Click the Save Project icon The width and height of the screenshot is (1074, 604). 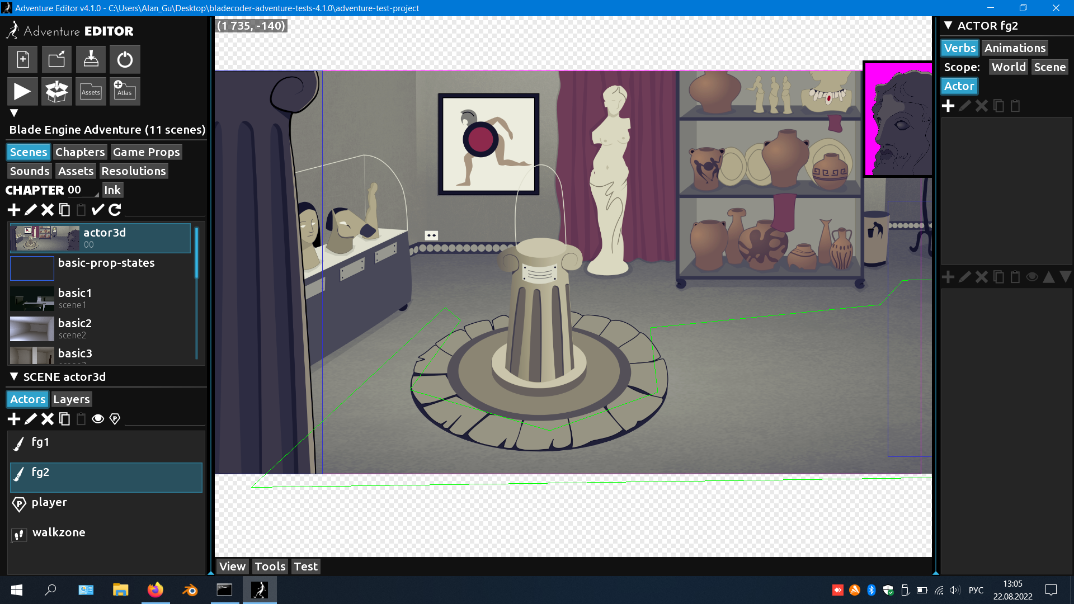[x=91, y=59]
